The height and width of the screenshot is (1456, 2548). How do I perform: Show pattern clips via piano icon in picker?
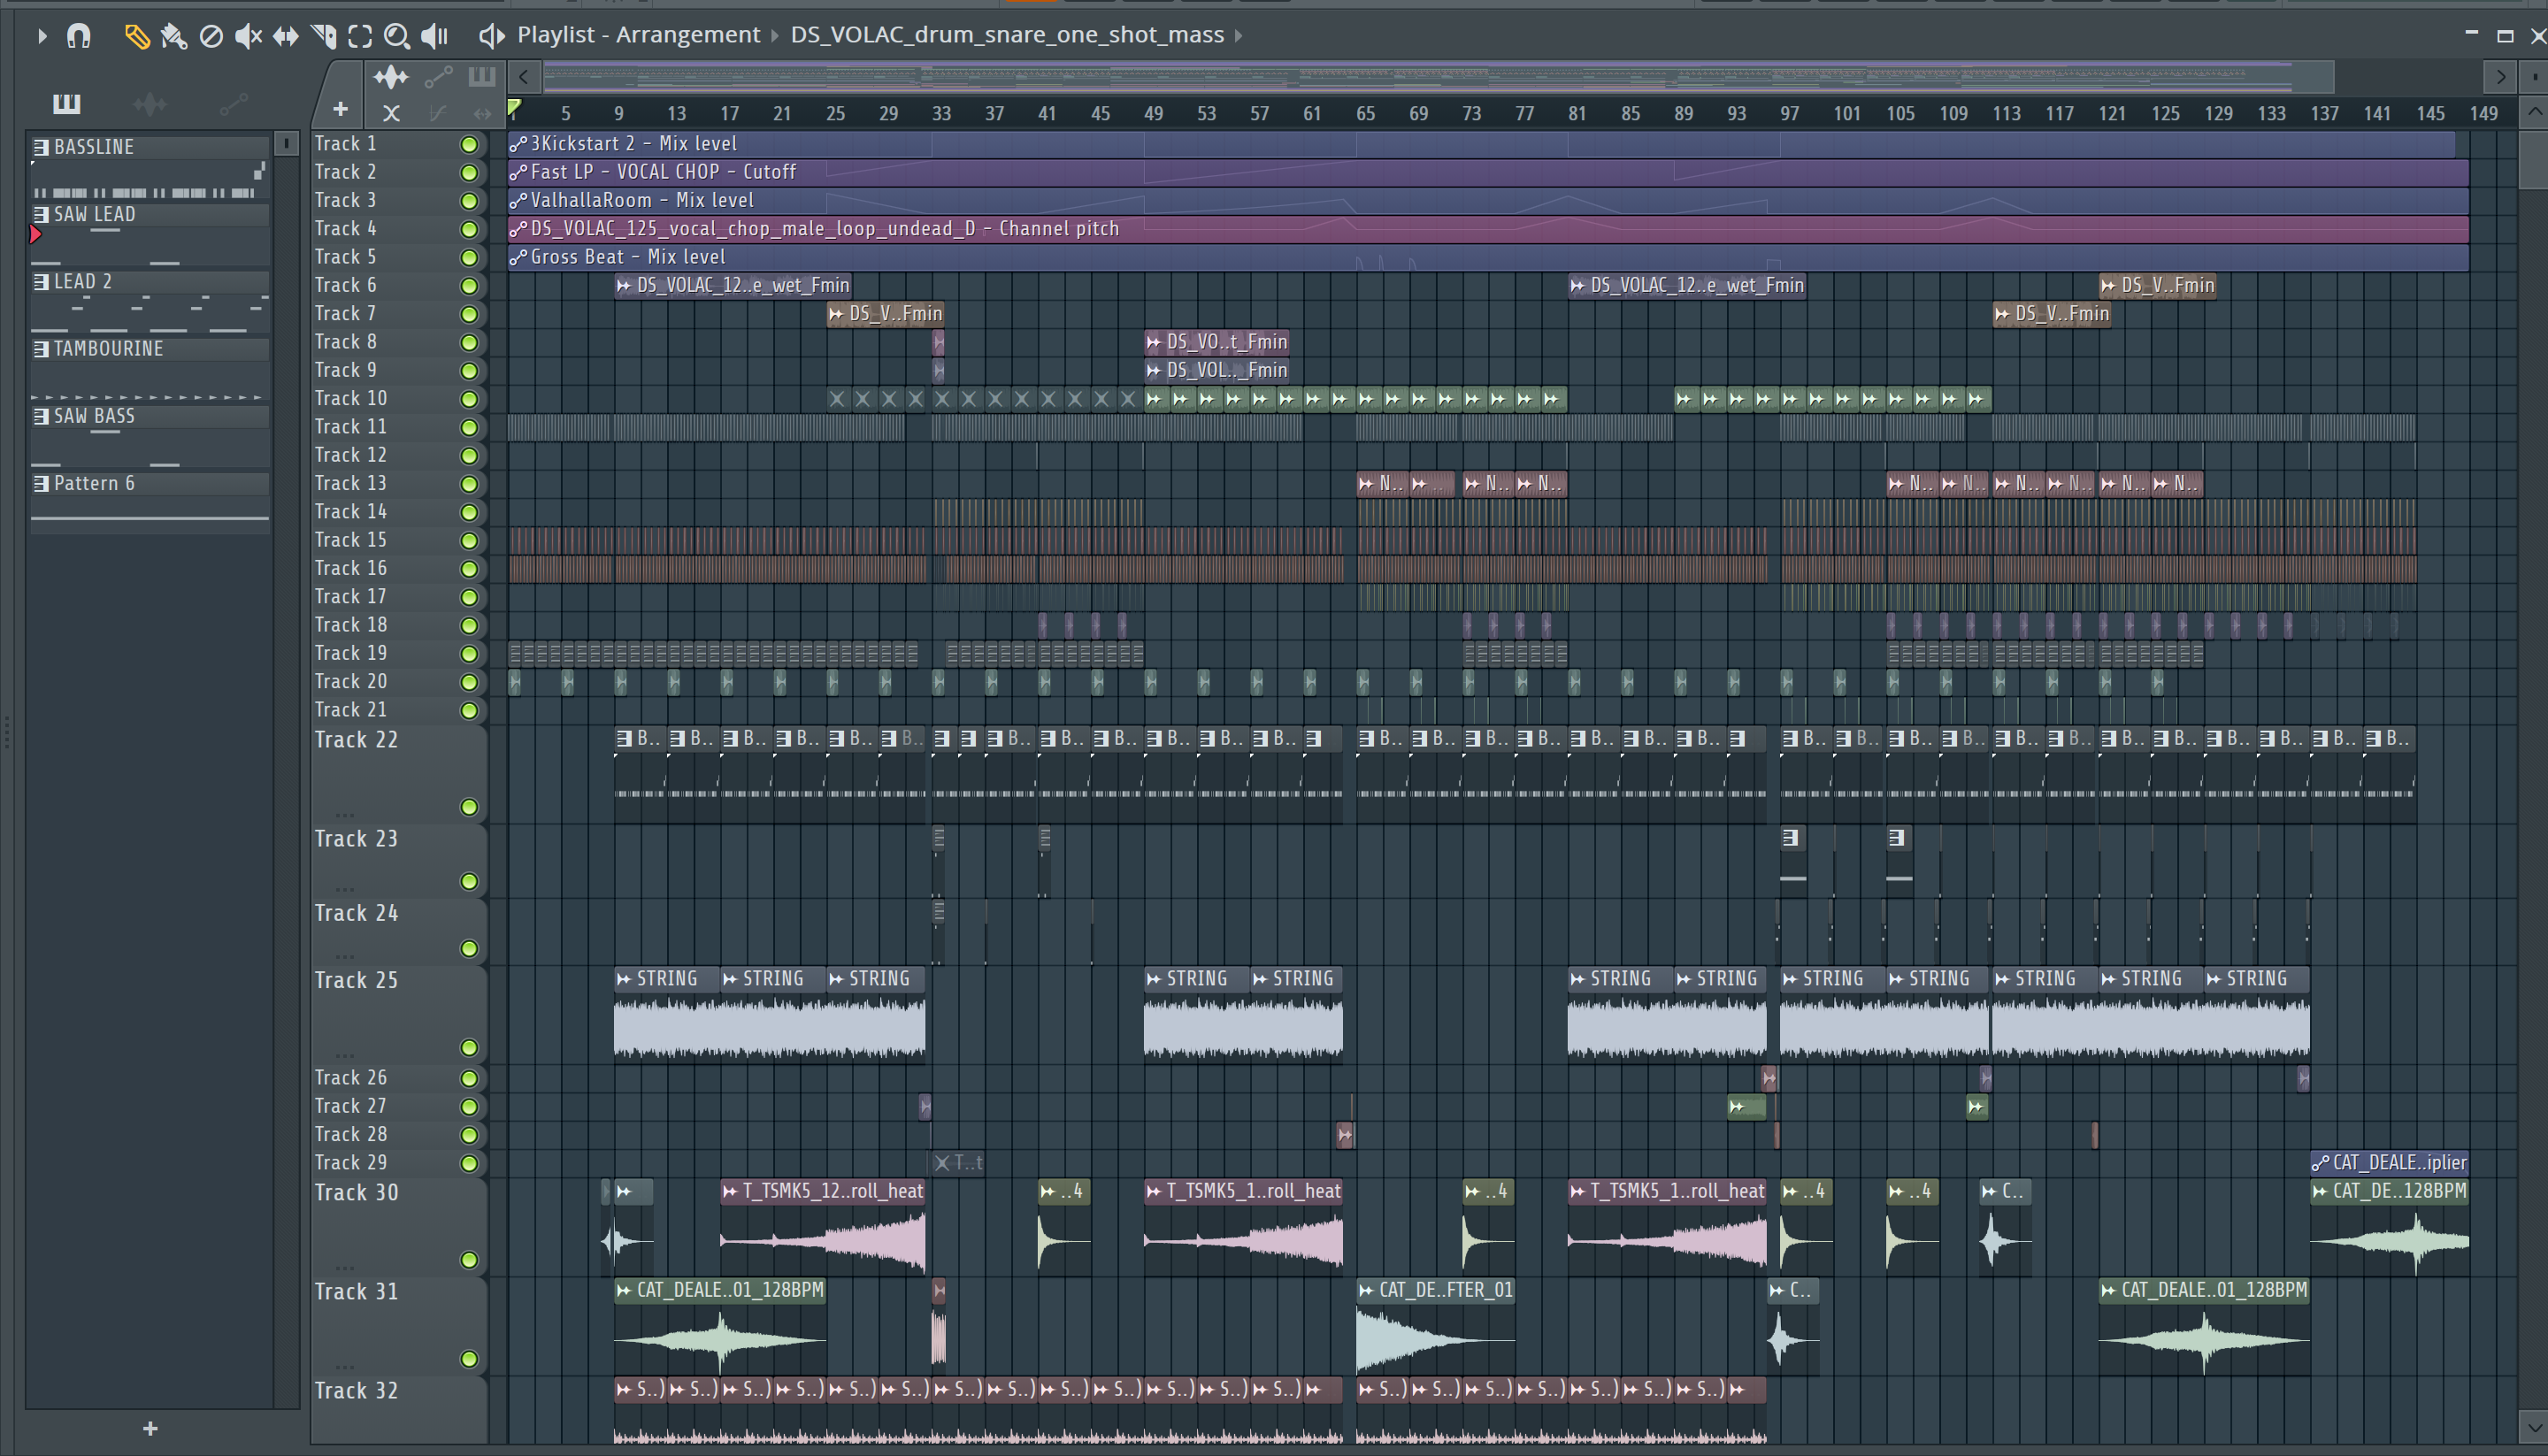(67, 103)
